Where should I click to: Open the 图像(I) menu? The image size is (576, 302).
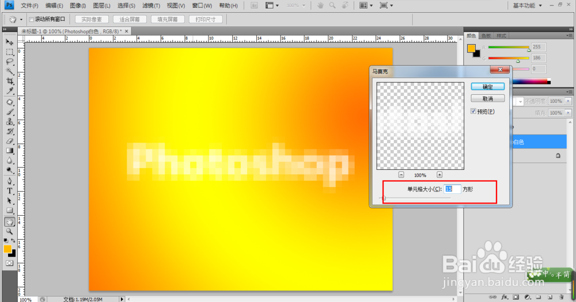78,6
